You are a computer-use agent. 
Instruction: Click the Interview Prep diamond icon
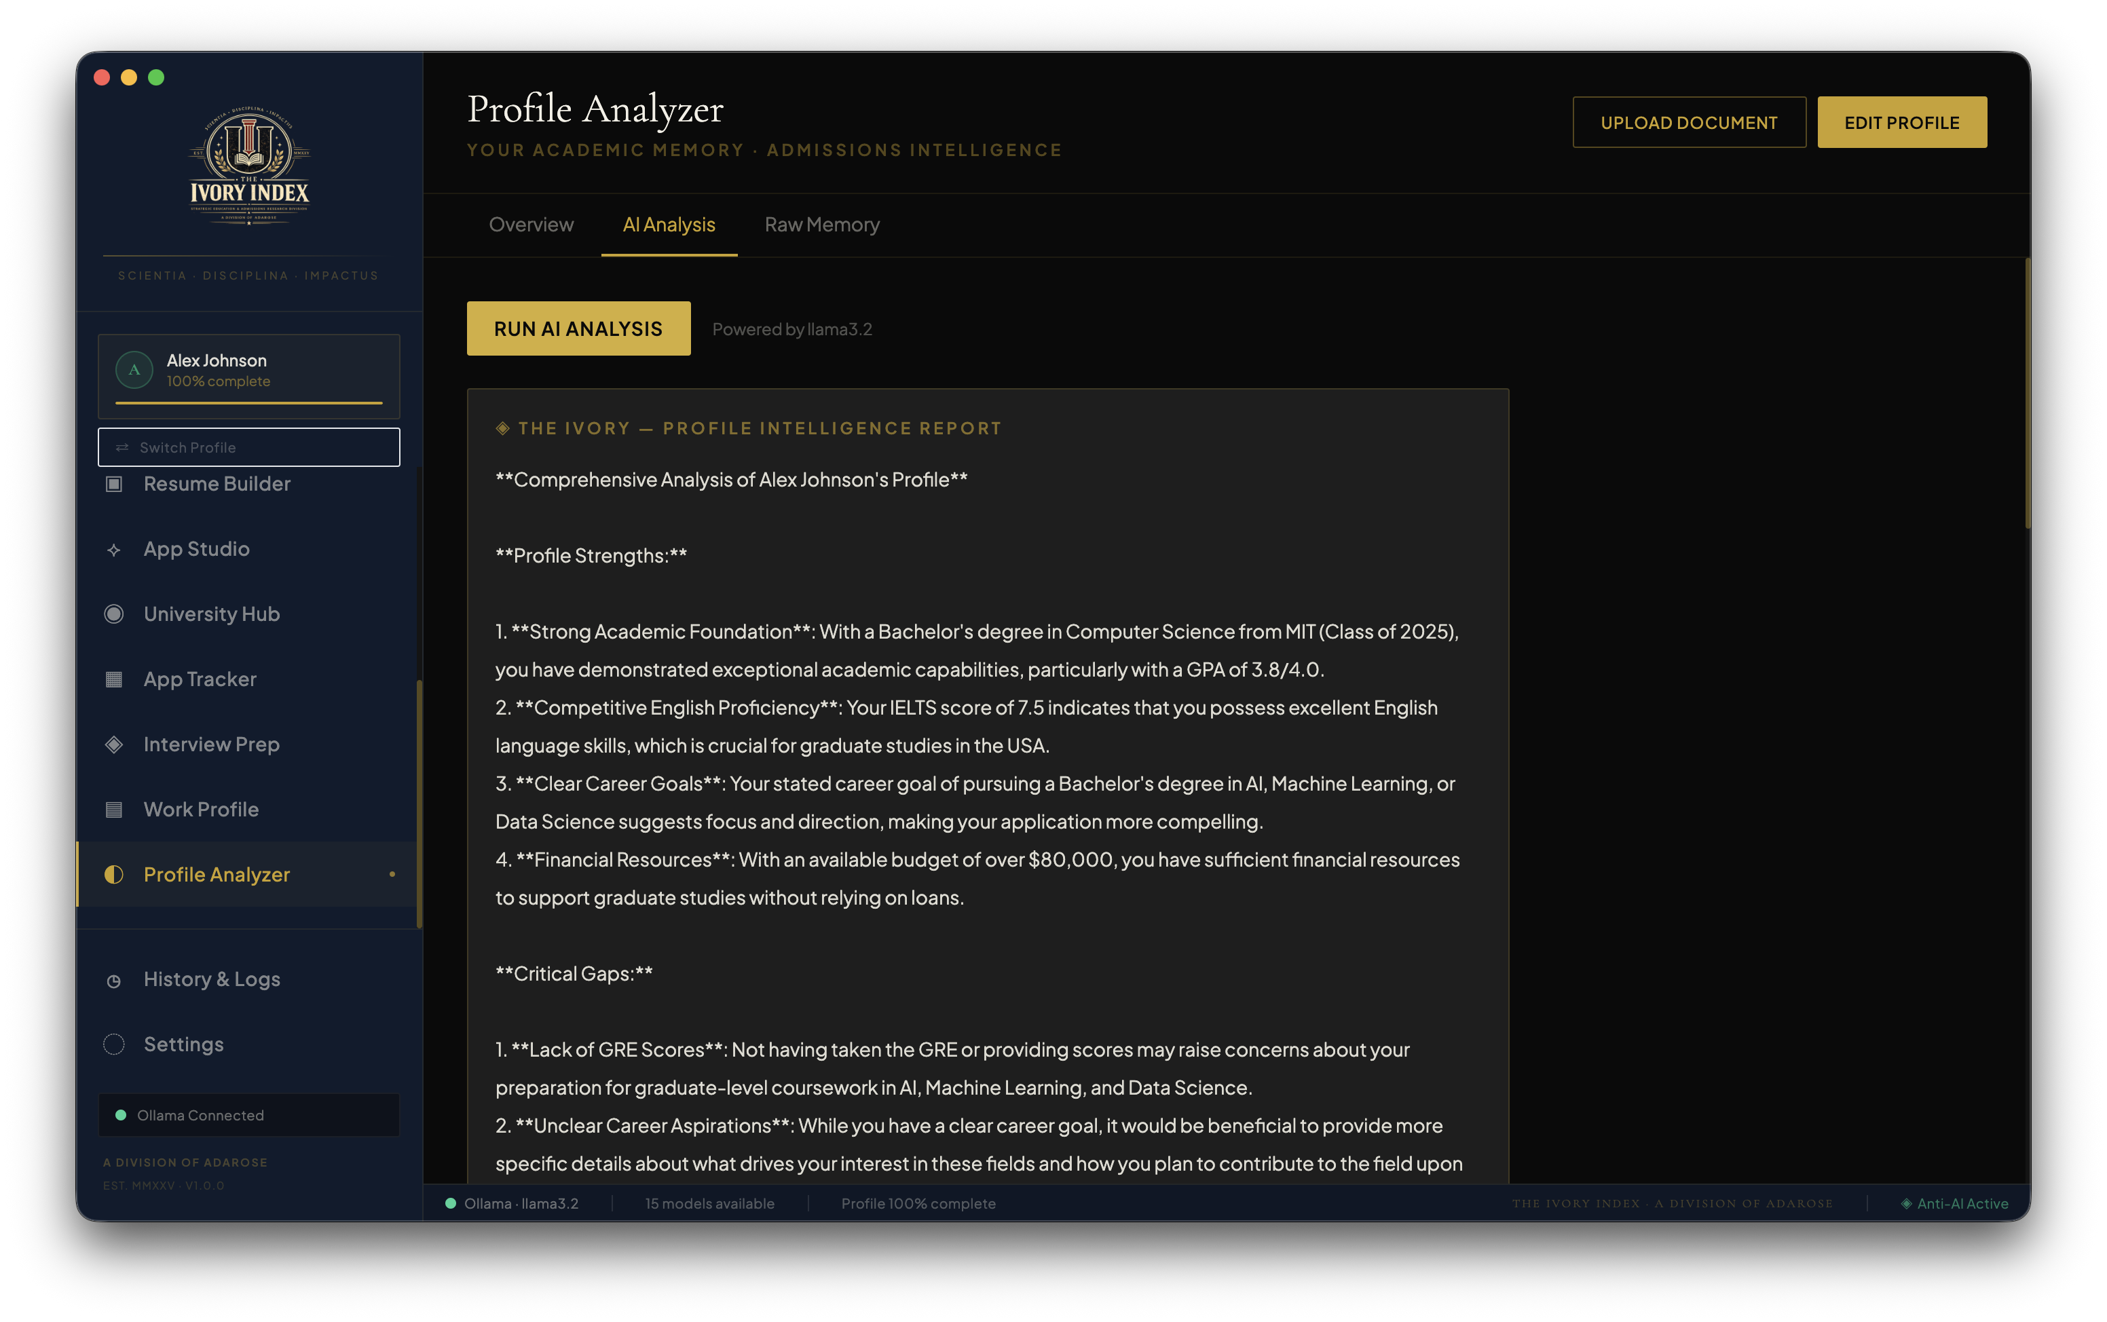pos(113,744)
